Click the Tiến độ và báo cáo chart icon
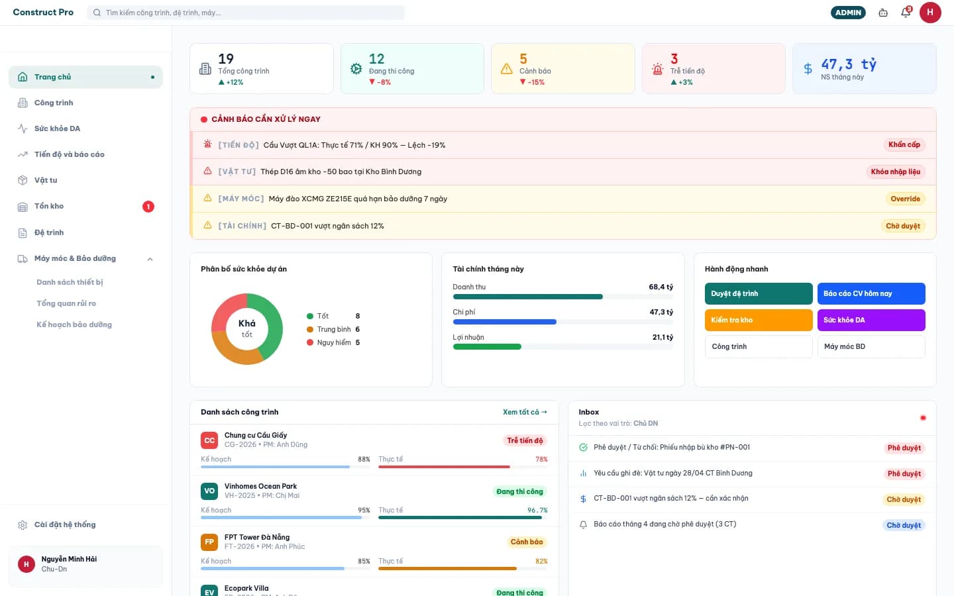The width and height of the screenshot is (954, 596). coord(23,154)
